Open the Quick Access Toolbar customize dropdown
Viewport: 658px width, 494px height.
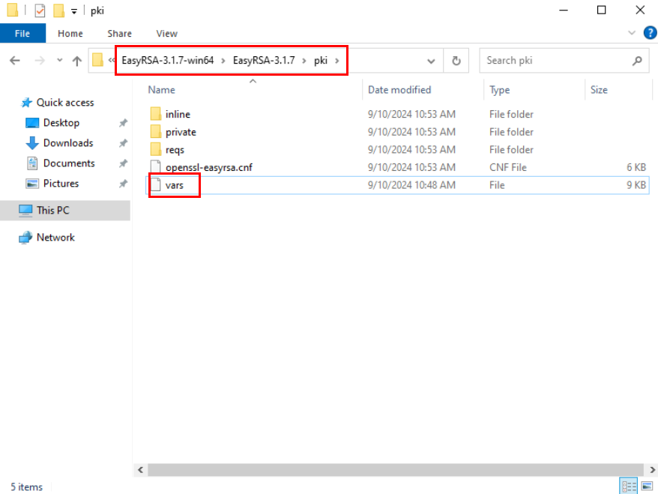click(74, 11)
